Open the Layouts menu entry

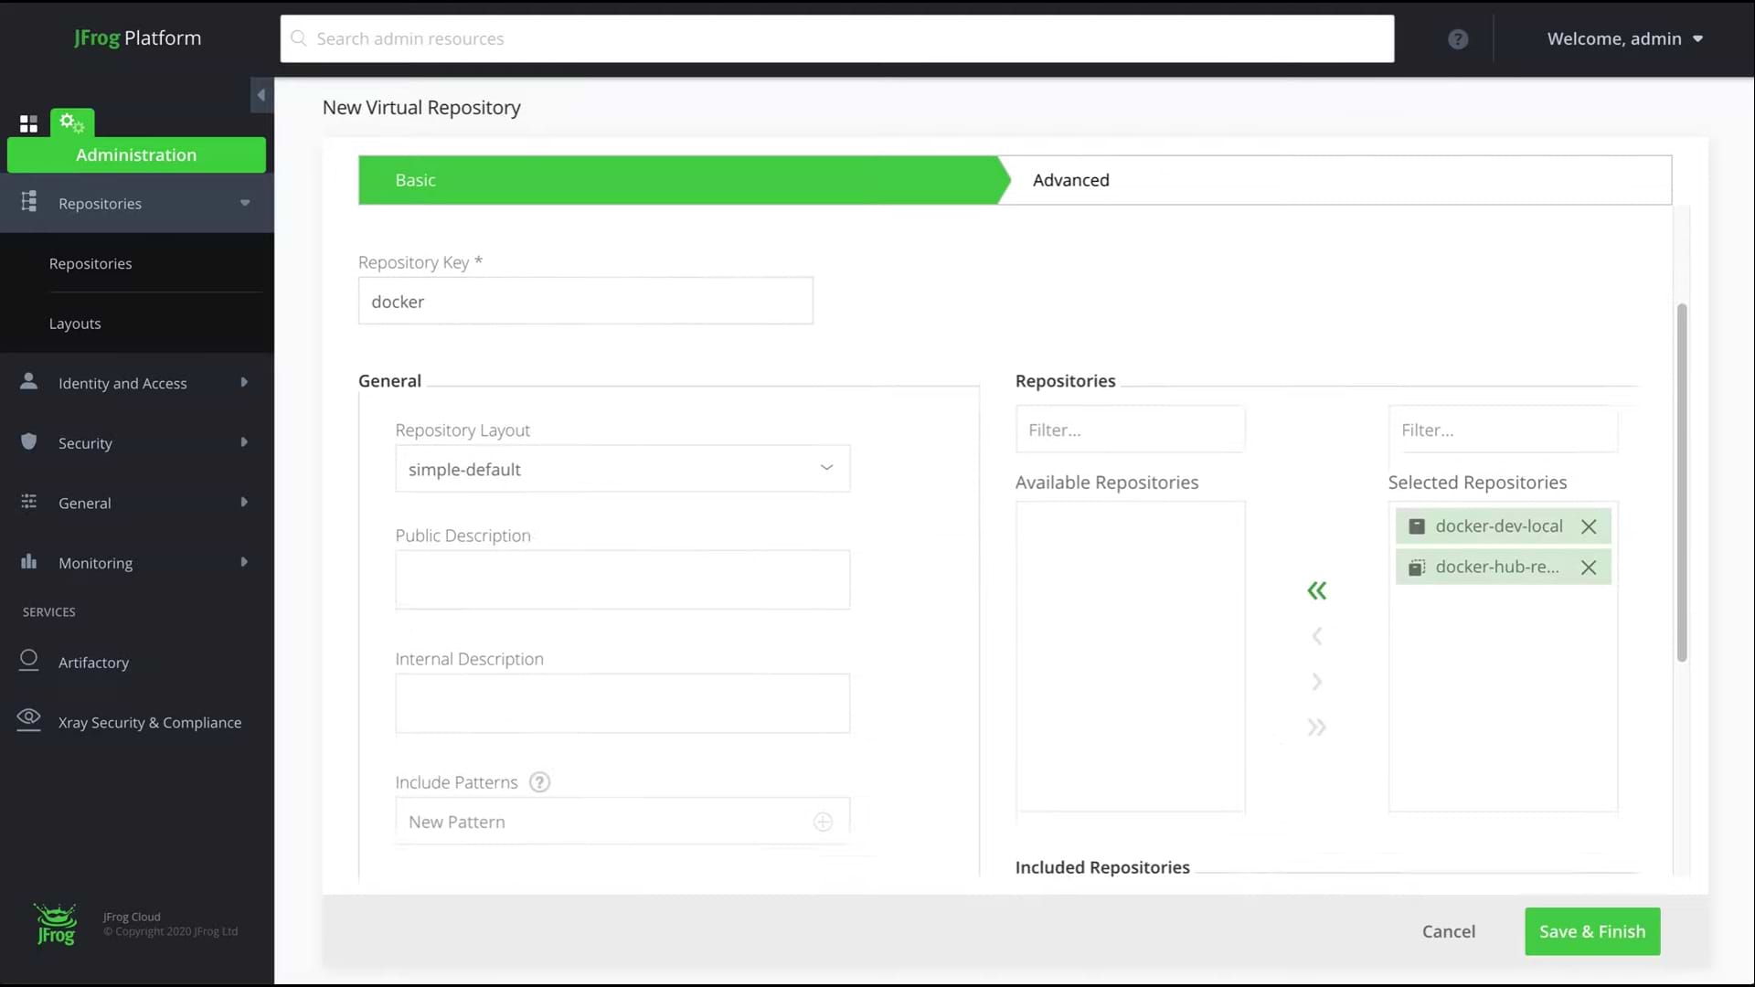click(x=74, y=323)
